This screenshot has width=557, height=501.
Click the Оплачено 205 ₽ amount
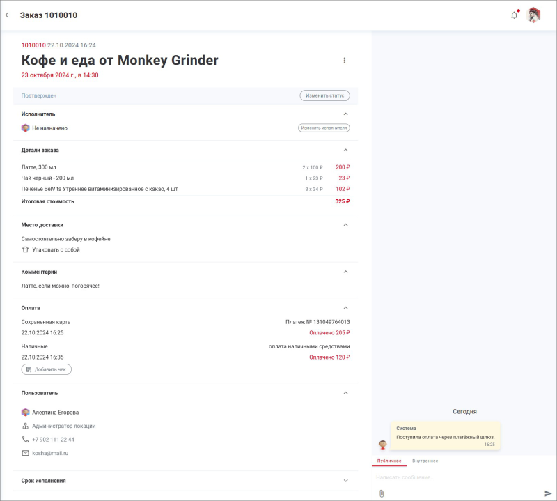point(329,333)
